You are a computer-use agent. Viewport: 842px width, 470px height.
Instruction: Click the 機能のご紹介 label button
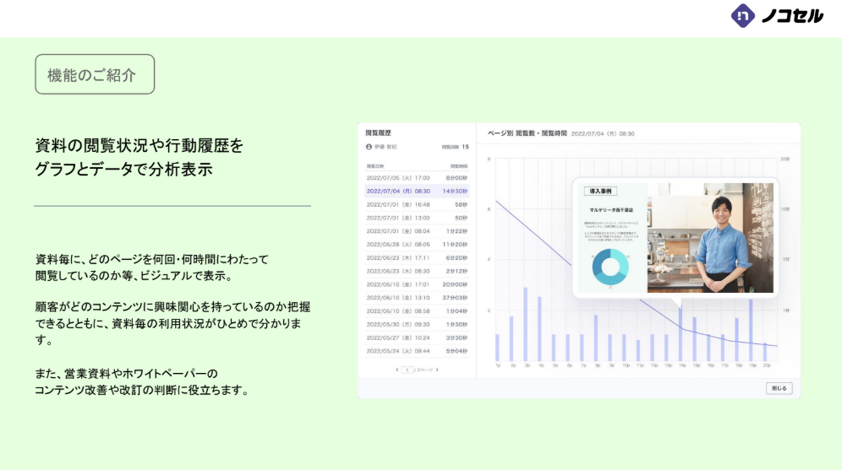click(95, 74)
